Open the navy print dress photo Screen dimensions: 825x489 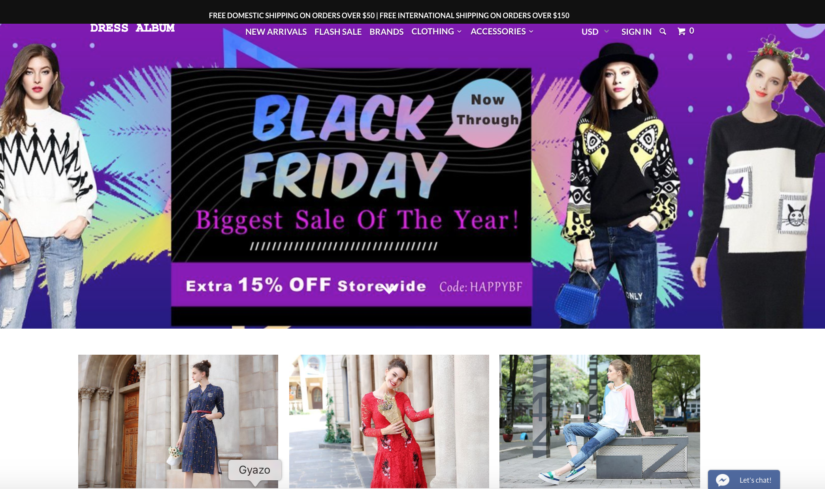(178, 421)
